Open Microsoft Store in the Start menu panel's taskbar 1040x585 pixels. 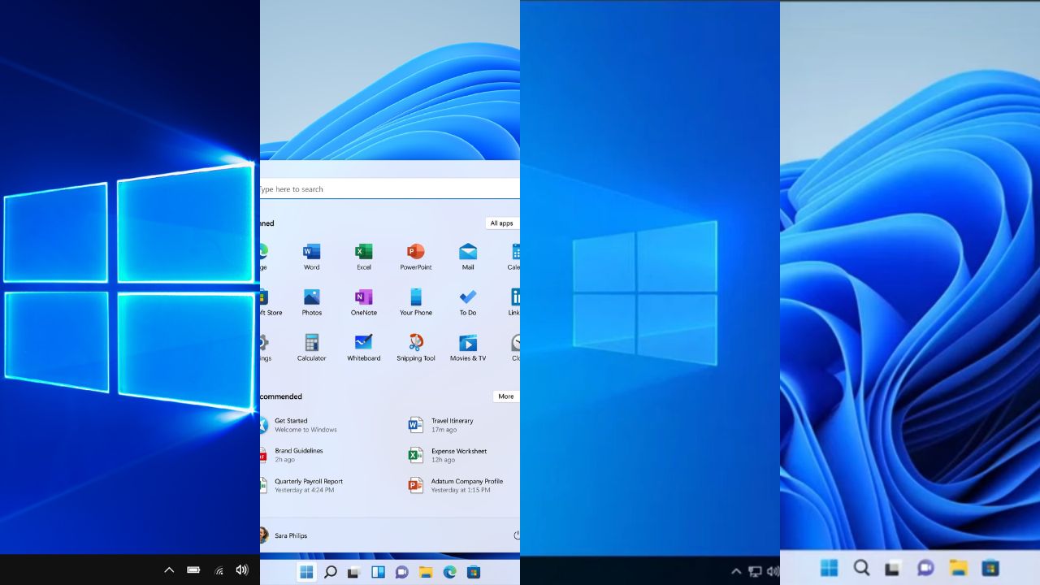(x=473, y=572)
